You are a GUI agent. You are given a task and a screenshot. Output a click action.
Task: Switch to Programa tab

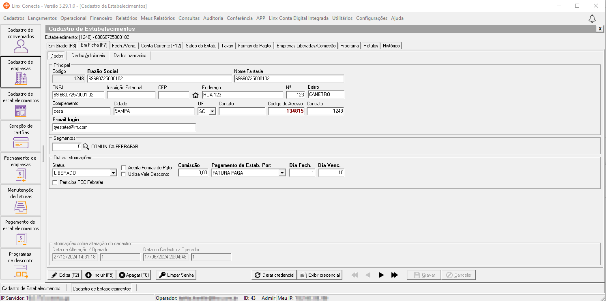point(350,46)
